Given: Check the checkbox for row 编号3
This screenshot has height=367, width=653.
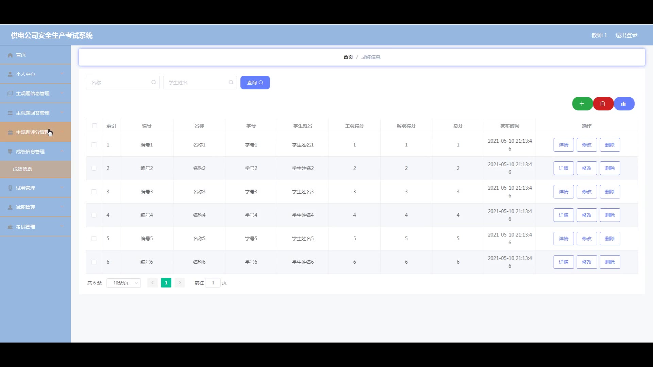Looking at the screenshot, I should tap(94, 192).
